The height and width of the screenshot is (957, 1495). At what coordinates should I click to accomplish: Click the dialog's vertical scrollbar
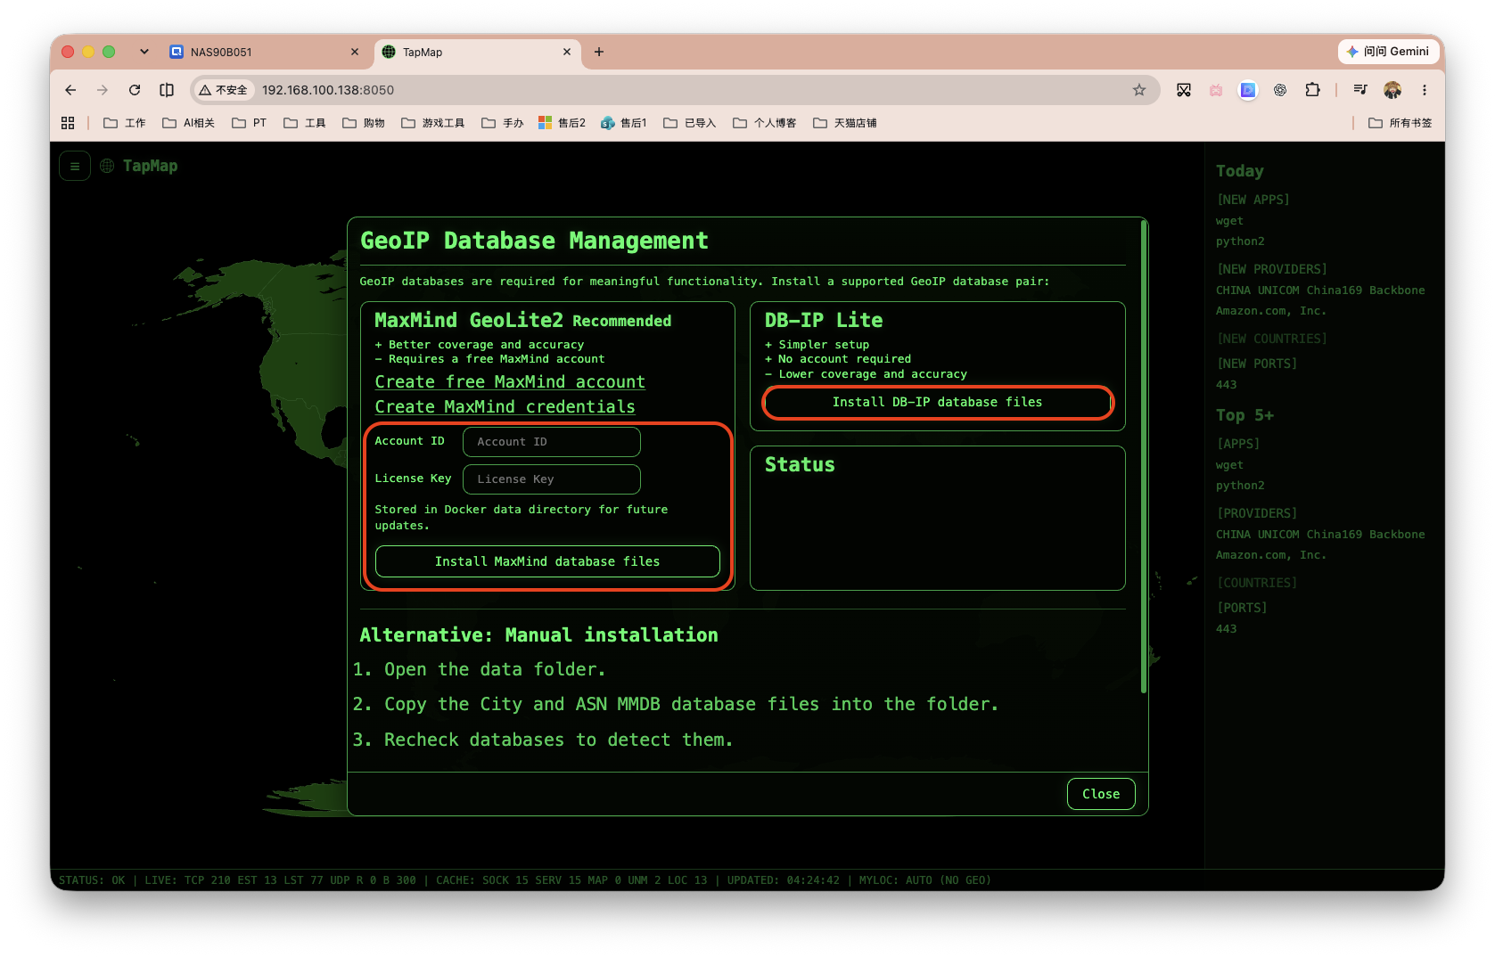tap(1144, 456)
